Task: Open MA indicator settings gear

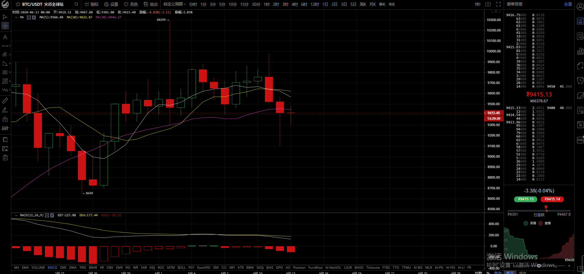Action: (x=29, y=17)
